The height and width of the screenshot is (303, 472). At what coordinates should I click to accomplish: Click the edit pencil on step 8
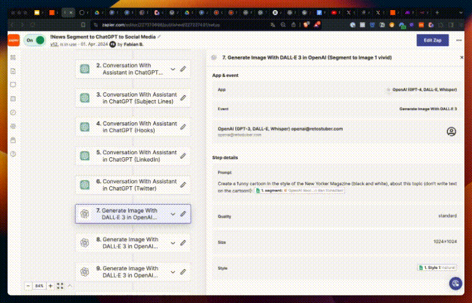coord(183,243)
